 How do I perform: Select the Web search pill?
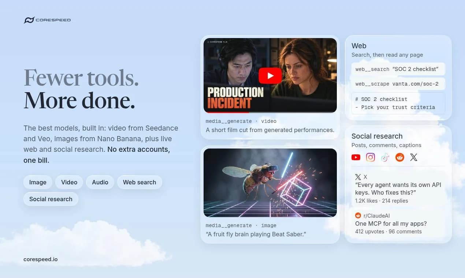pyautogui.click(x=139, y=182)
